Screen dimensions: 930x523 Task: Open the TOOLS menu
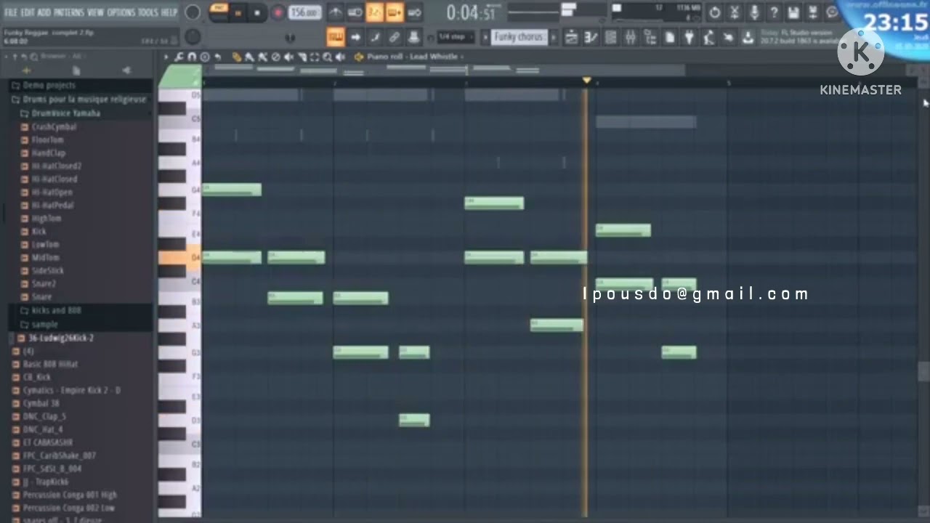147,12
